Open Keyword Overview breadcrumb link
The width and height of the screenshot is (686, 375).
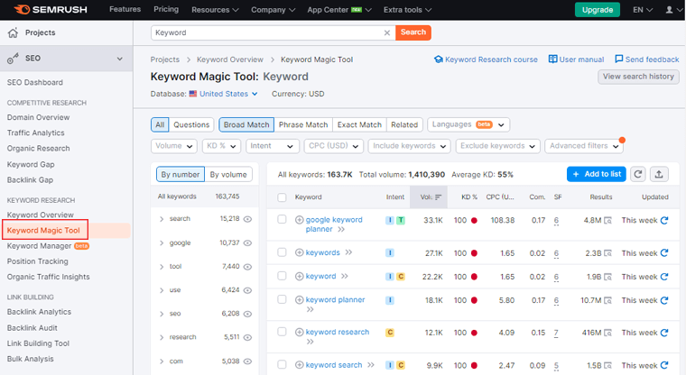[x=229, y=59]
